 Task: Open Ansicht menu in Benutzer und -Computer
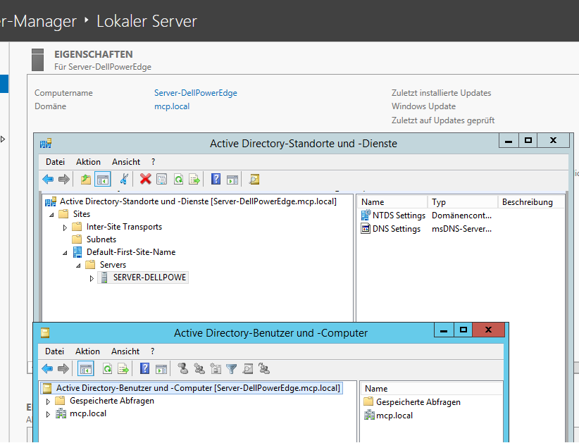(x=125, y=351)
